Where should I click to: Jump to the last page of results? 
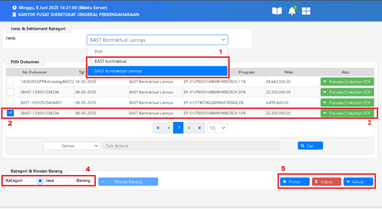199,128
